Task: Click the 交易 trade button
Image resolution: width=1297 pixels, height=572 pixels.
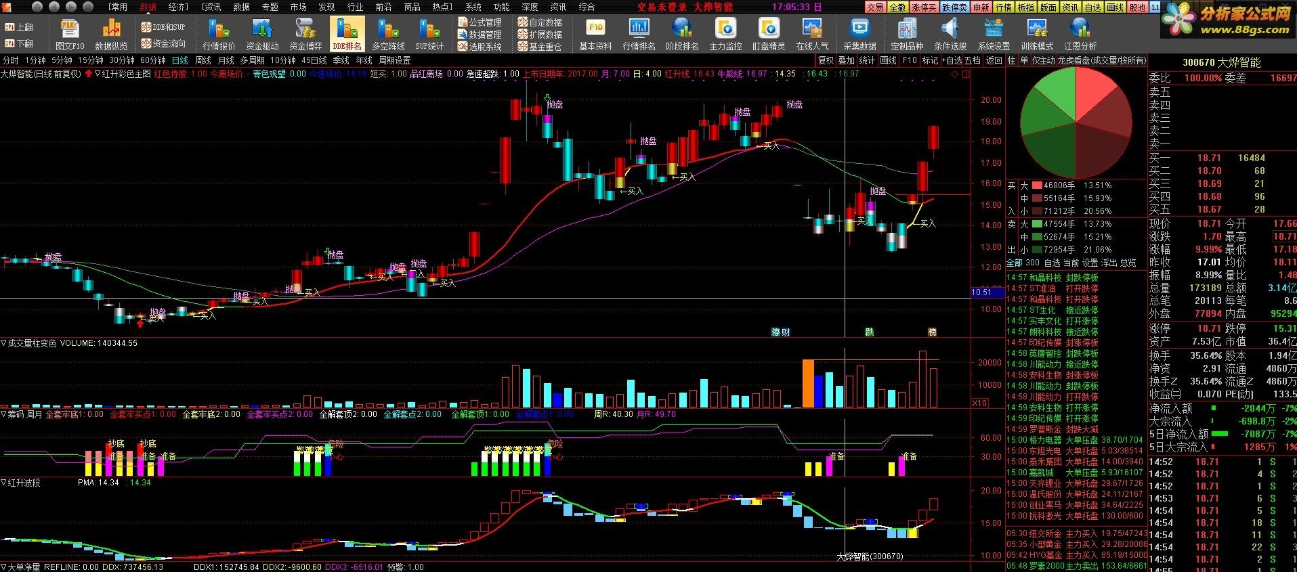Action: tap(875, 7)
